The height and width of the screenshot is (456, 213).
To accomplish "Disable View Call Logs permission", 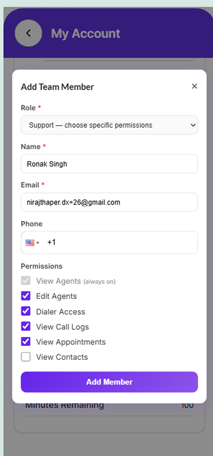I will (26, 326).
